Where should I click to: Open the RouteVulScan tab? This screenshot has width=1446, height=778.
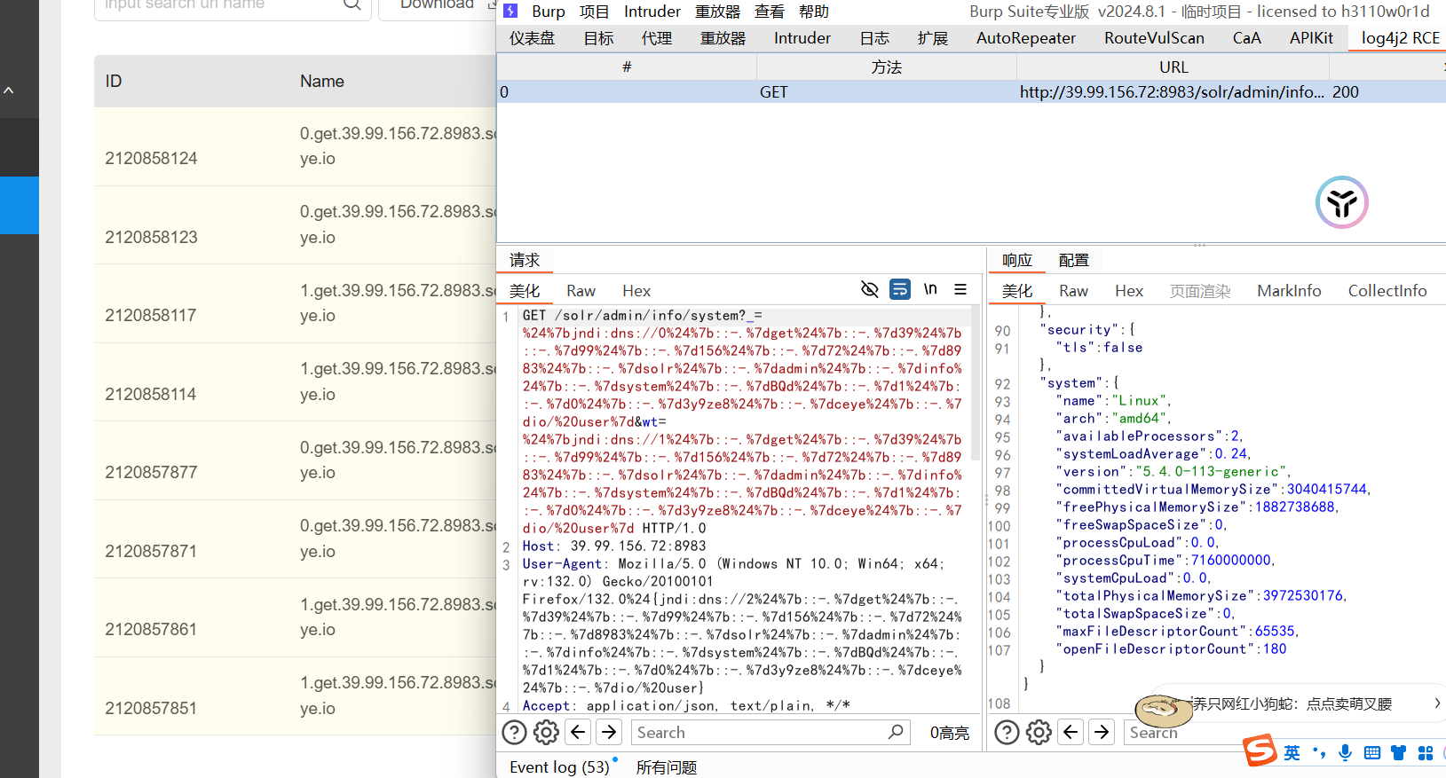tap(1154, 38)
